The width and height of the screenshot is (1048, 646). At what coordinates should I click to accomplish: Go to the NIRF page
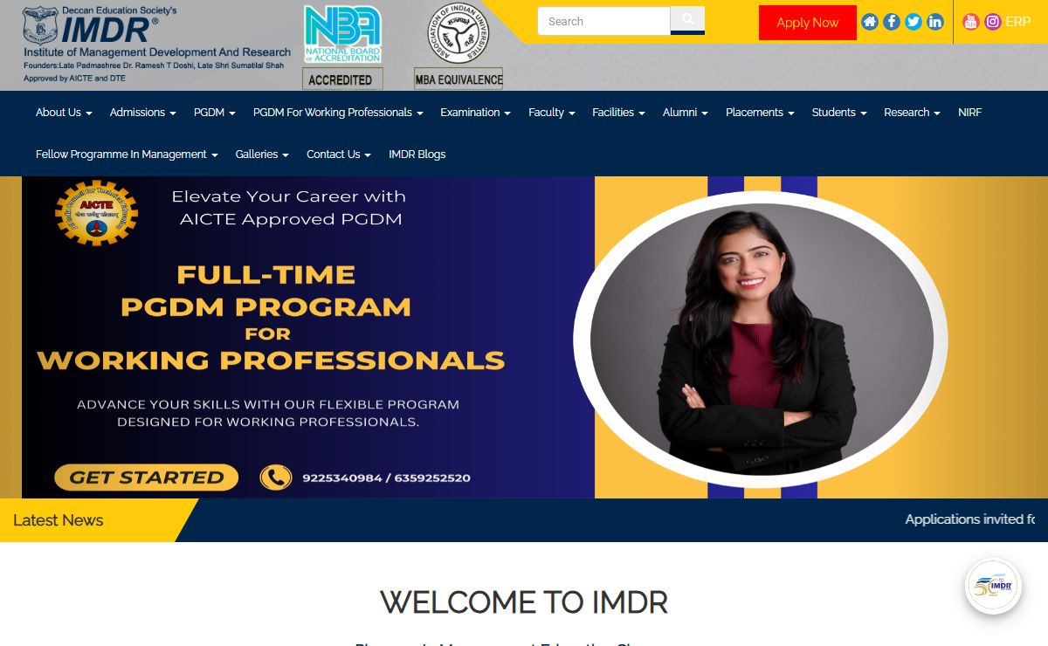pyautogui.click(x=969, y=113)
